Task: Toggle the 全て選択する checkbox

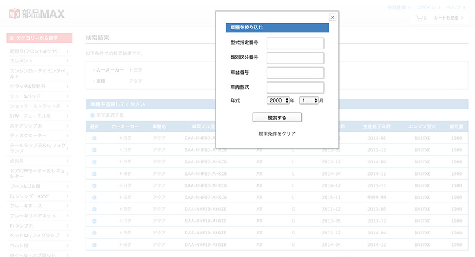Action: (93, 115)
